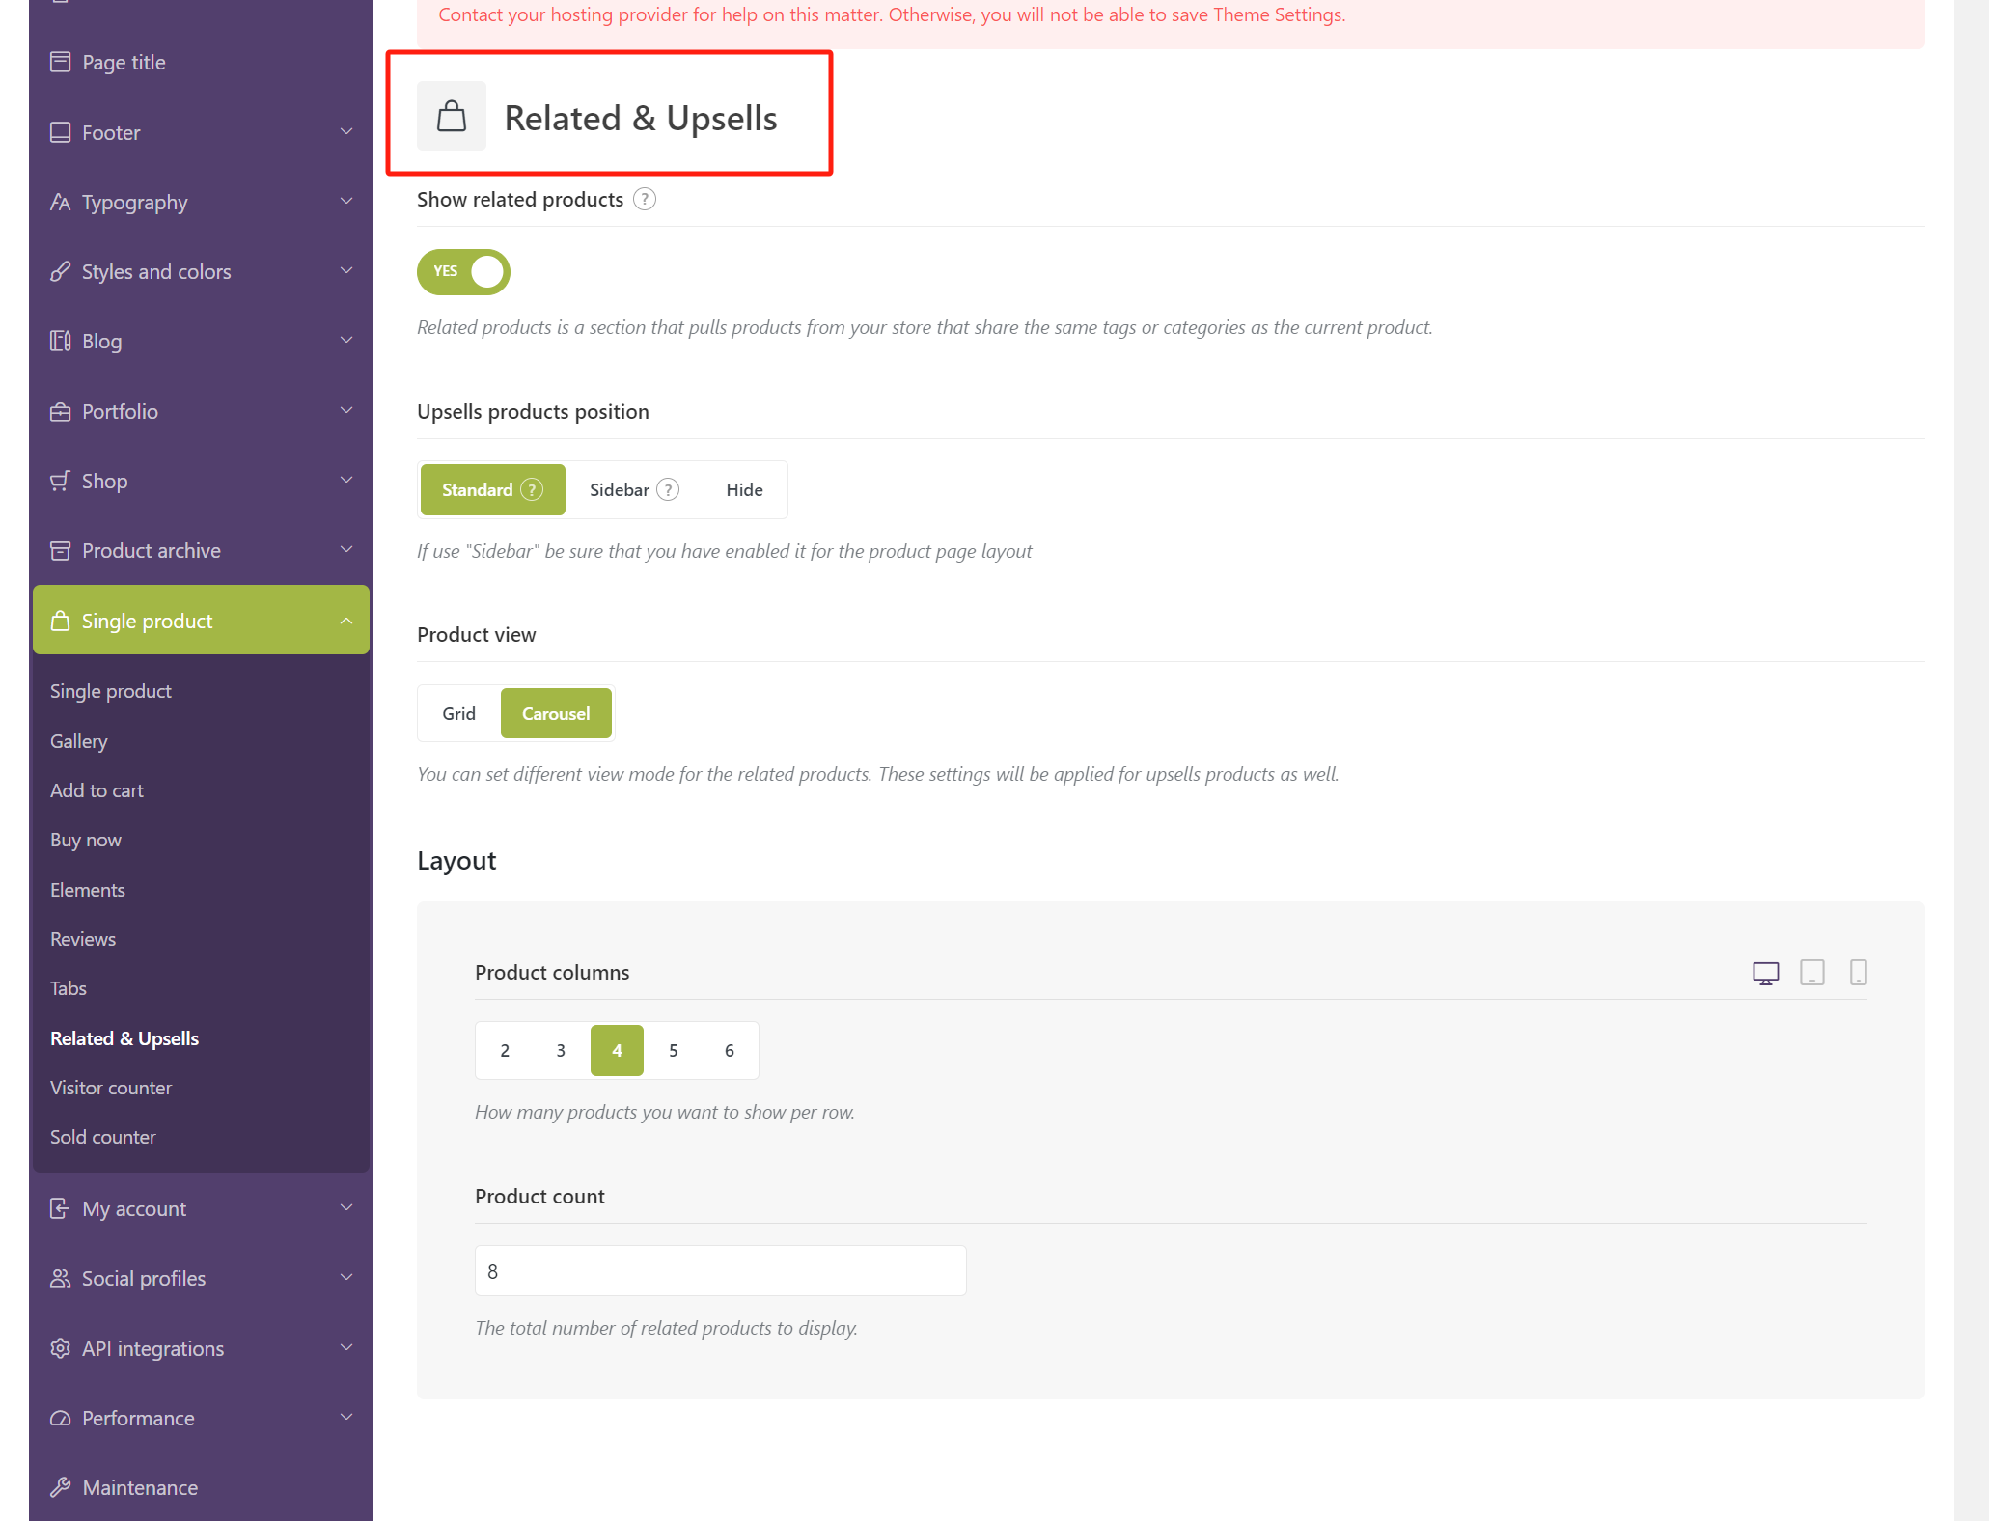This screenshot has height=1521, width=1989.
Task: Navigate to the Gallery submenu item
Action: 78,739
